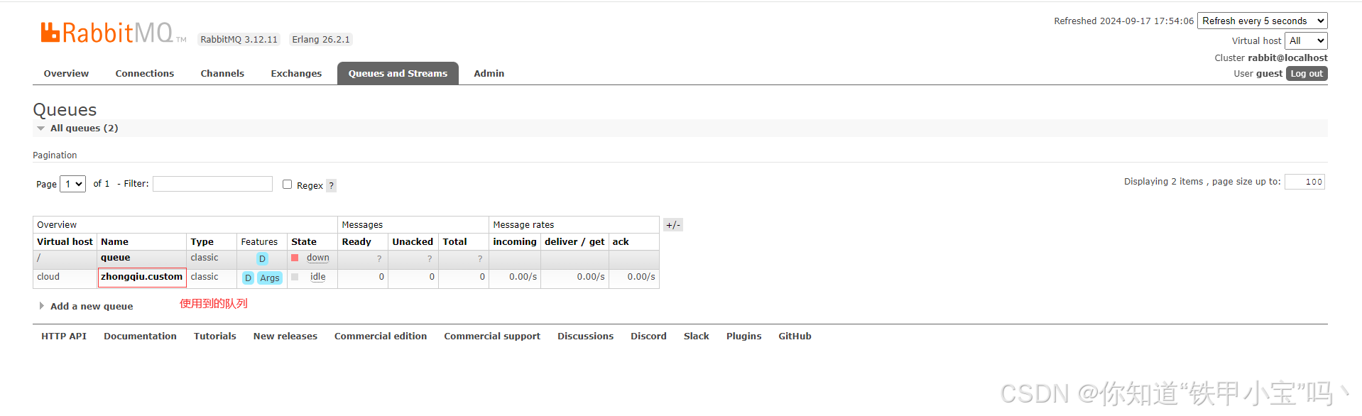The width and height of the screenshot is (1362, 416).
Task: Click the RabbitMQ 3.12.11 version label
Action: click(x=239, y=40)
